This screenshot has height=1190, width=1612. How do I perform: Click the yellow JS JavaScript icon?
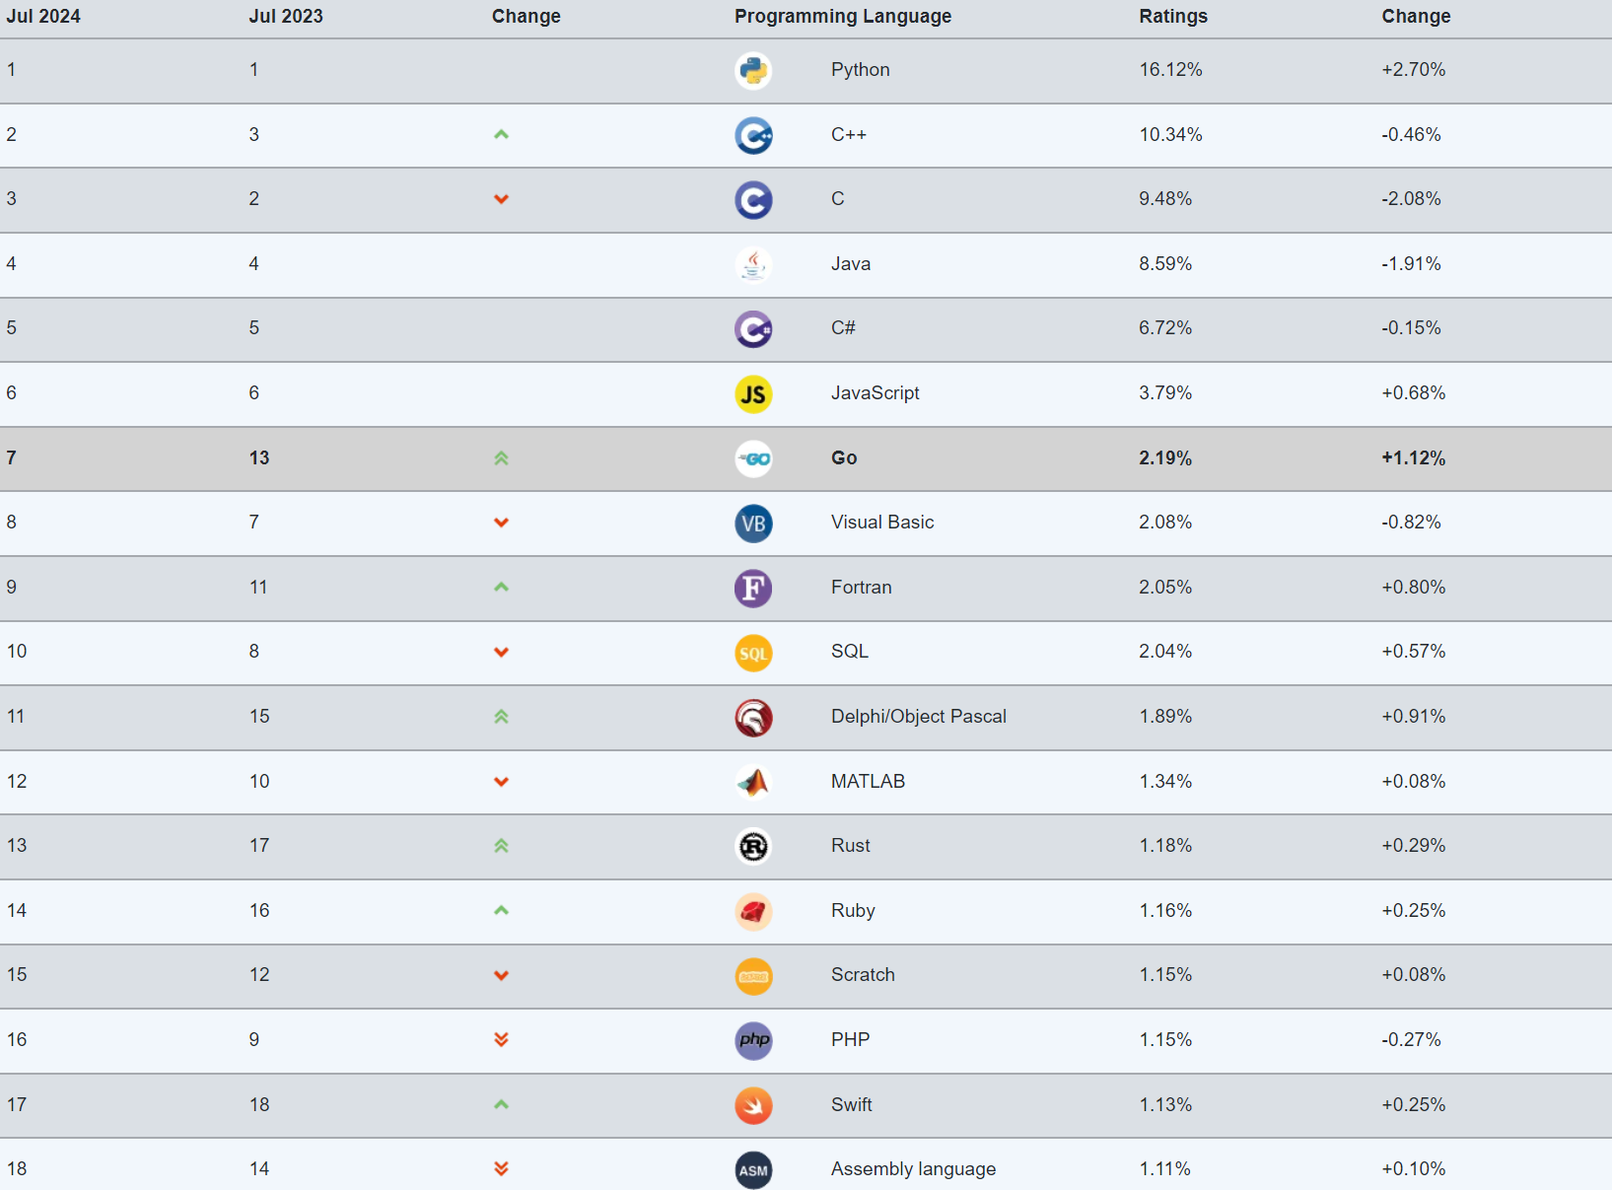coord(753,394)
